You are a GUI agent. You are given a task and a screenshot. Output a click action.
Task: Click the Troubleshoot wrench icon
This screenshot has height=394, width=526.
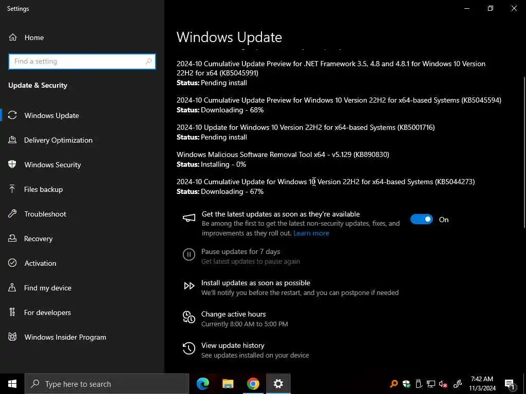pos(12,214)
